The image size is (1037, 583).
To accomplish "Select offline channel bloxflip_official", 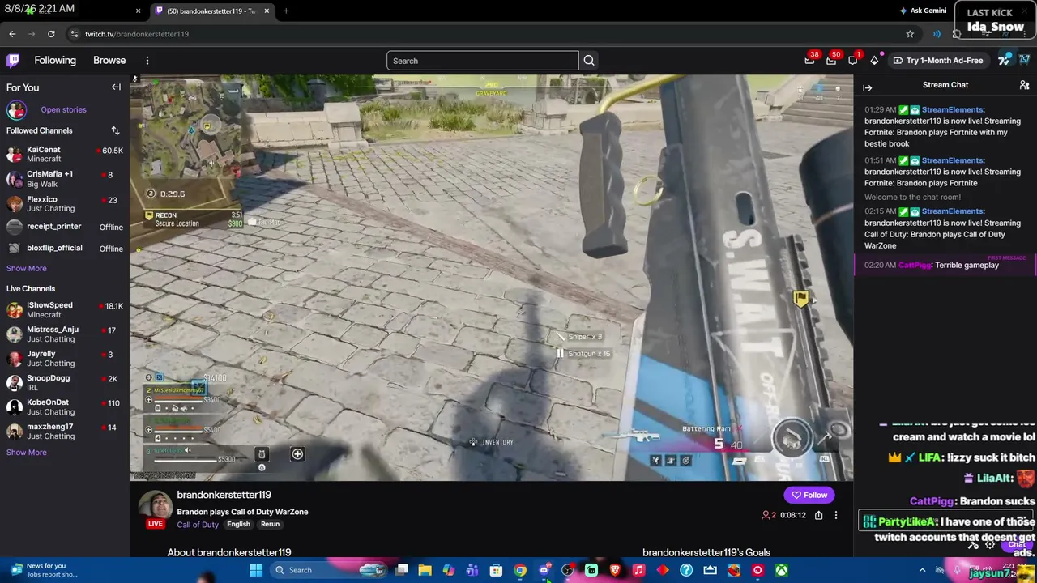I will (65, 248).
